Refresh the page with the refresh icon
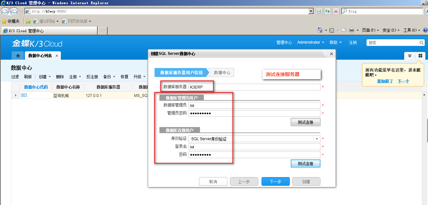This screenshot has width=428, height=205. (328, 11)
